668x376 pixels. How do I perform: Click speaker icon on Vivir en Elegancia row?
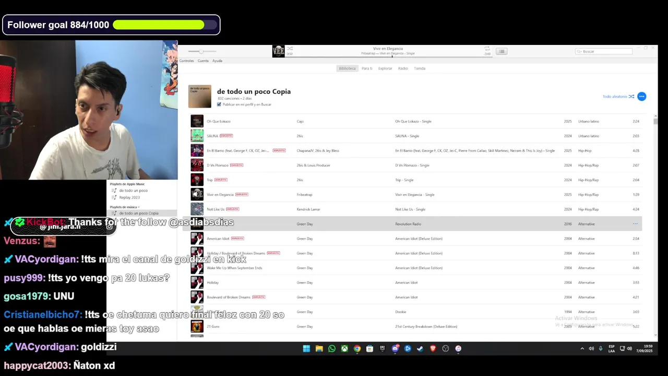point(197,194)
